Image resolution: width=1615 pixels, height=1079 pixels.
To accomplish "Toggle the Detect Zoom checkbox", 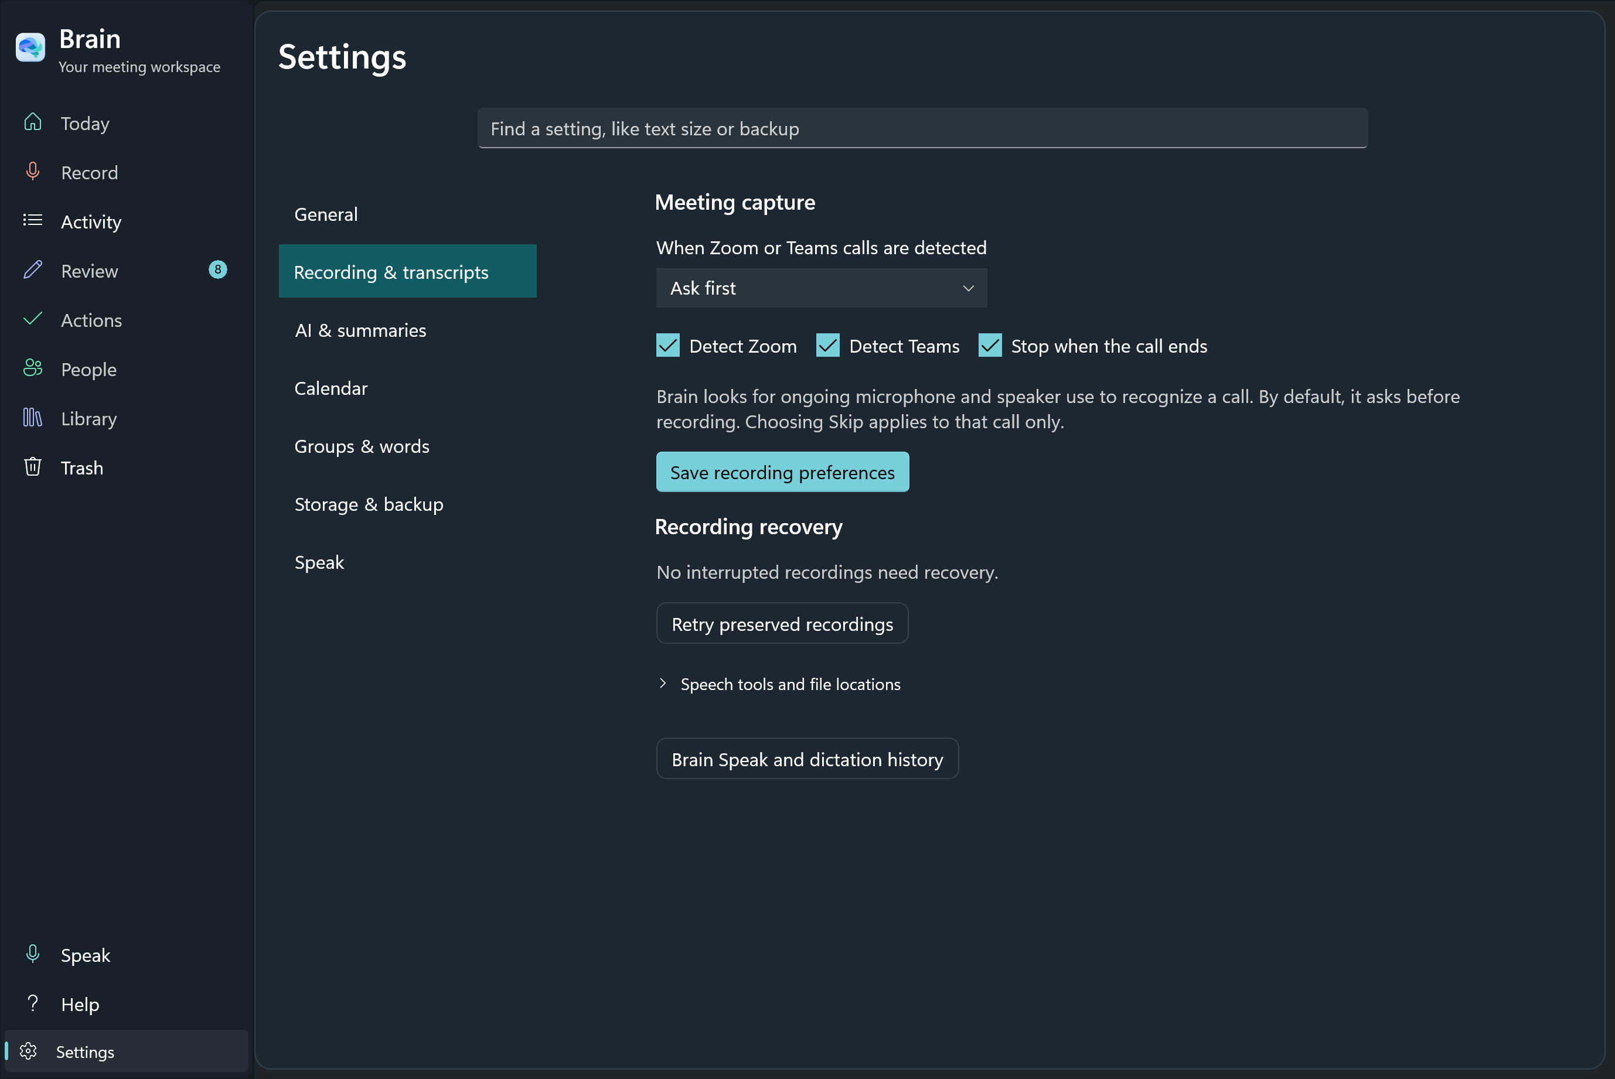I will tap(668, 346).
